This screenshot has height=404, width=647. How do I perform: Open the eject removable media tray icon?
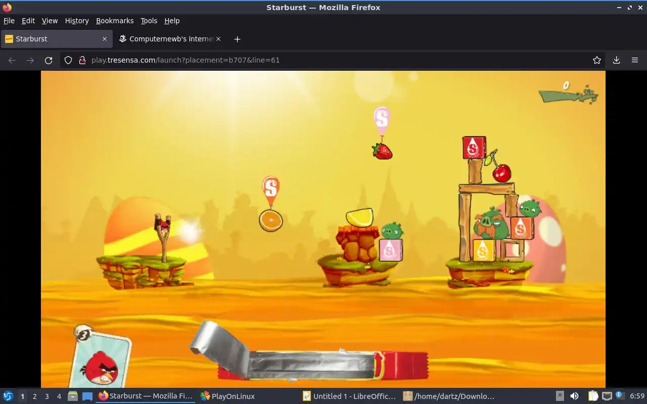560,396
